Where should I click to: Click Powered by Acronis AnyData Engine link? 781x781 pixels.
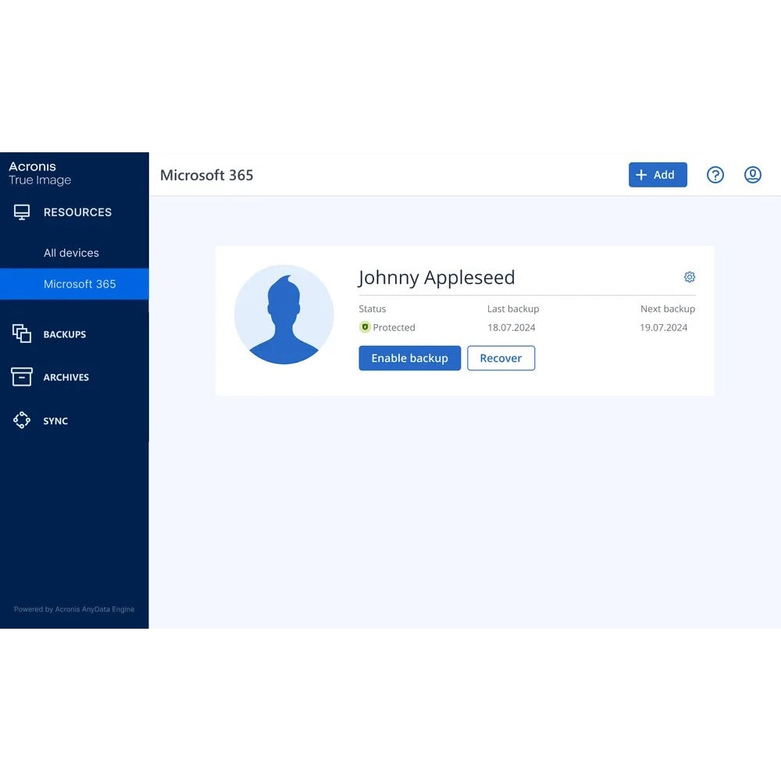74,609
